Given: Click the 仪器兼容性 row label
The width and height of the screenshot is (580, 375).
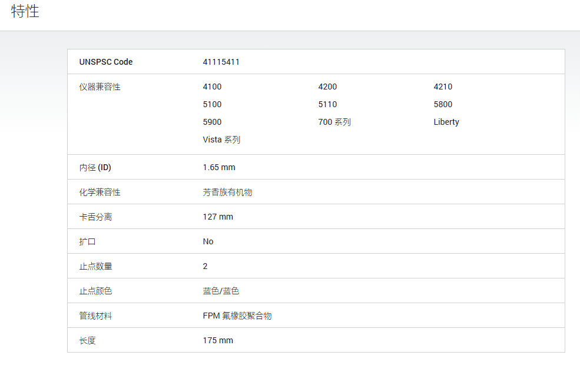Looking at the screenshot, I should pos(100,87).
